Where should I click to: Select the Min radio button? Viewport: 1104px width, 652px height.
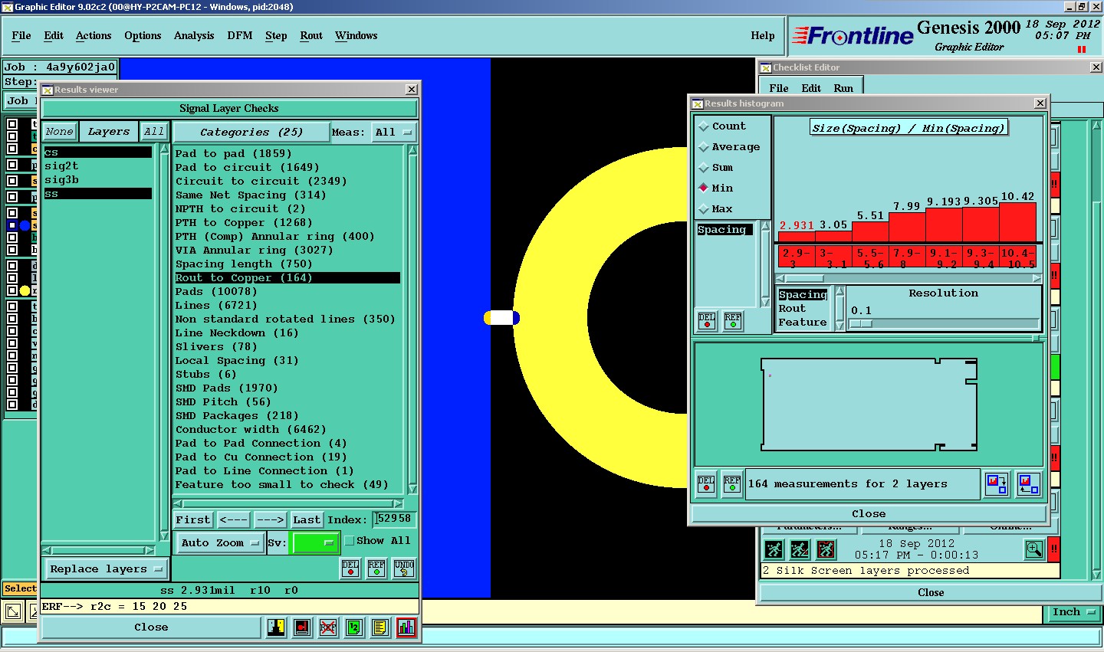tap(704, 188)
